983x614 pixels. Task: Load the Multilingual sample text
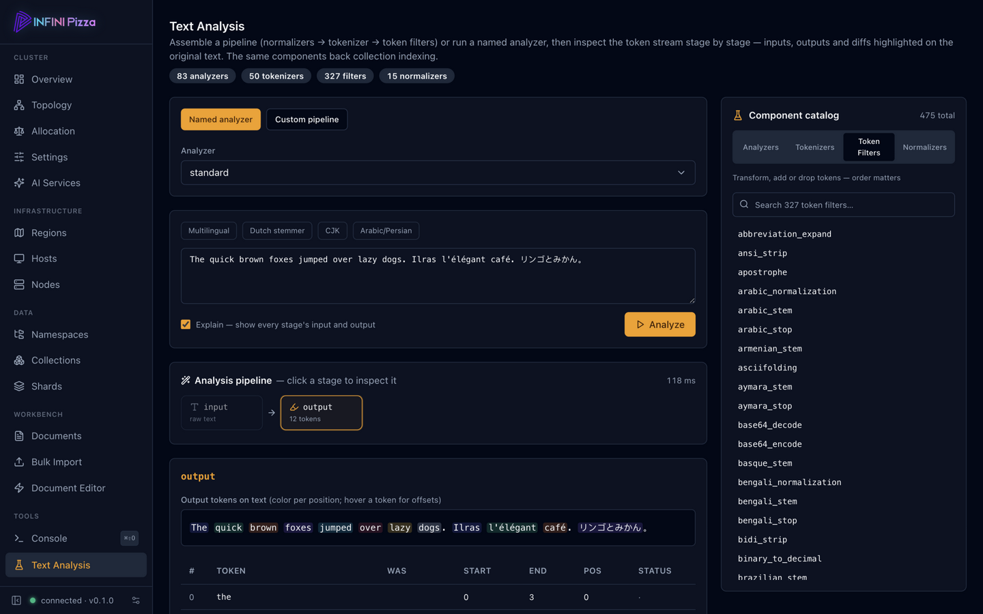[209, 231]
